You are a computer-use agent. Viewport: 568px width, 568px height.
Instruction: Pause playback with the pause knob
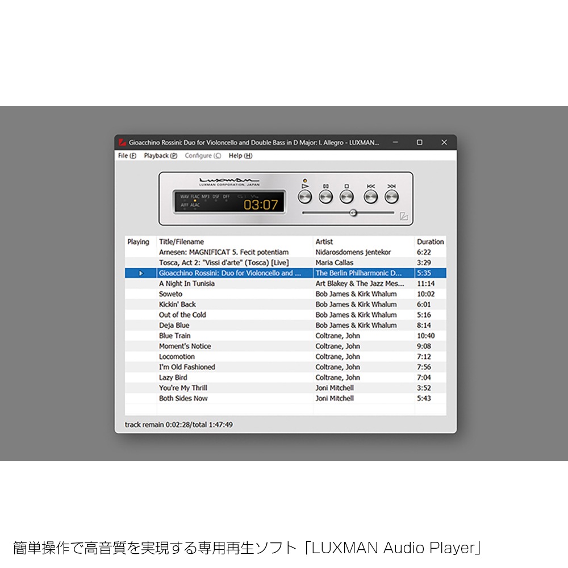coord(325,197)
